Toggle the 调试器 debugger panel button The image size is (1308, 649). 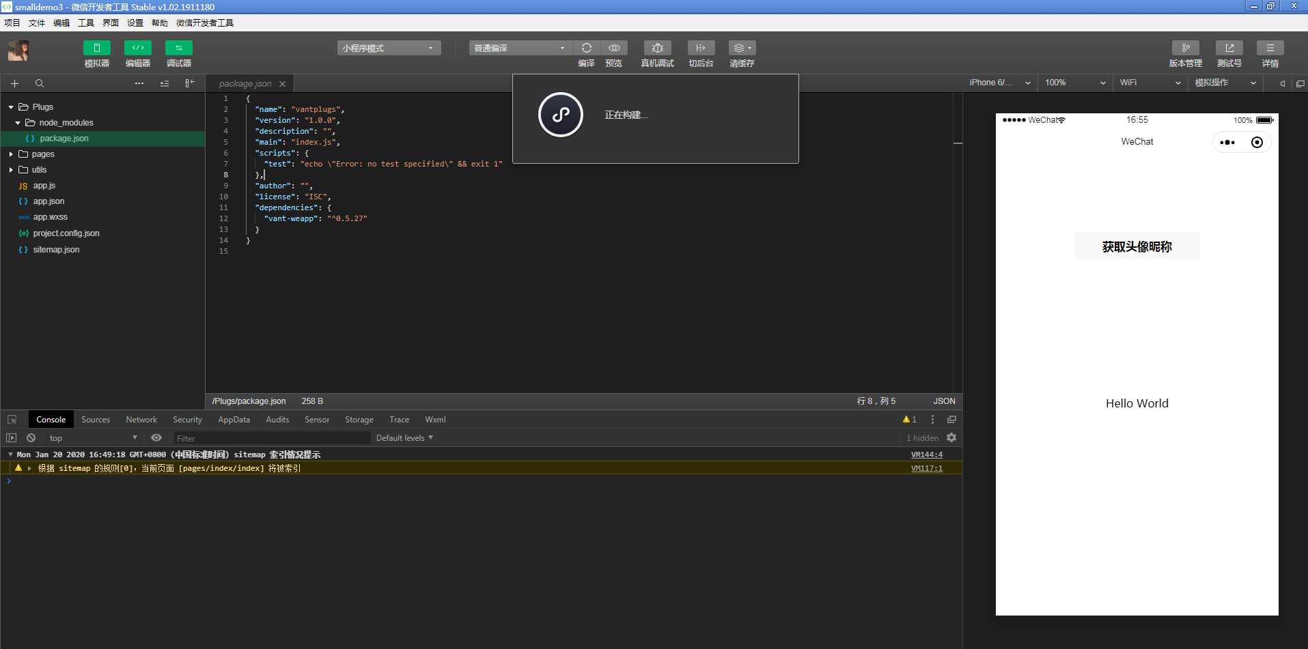(179, 48)
